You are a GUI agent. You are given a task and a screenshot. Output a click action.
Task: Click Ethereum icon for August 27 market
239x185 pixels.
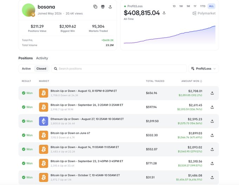44,121
